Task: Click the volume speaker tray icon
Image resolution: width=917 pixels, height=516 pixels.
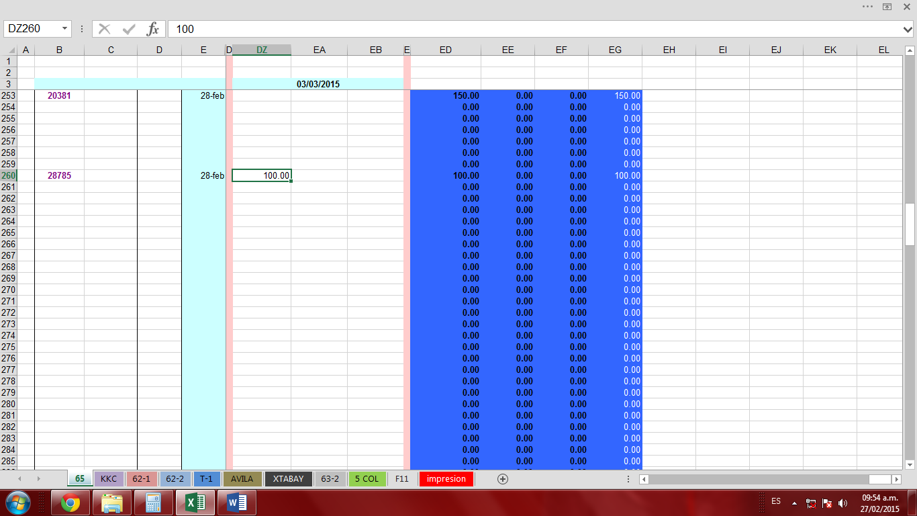Action: [843, 503]
